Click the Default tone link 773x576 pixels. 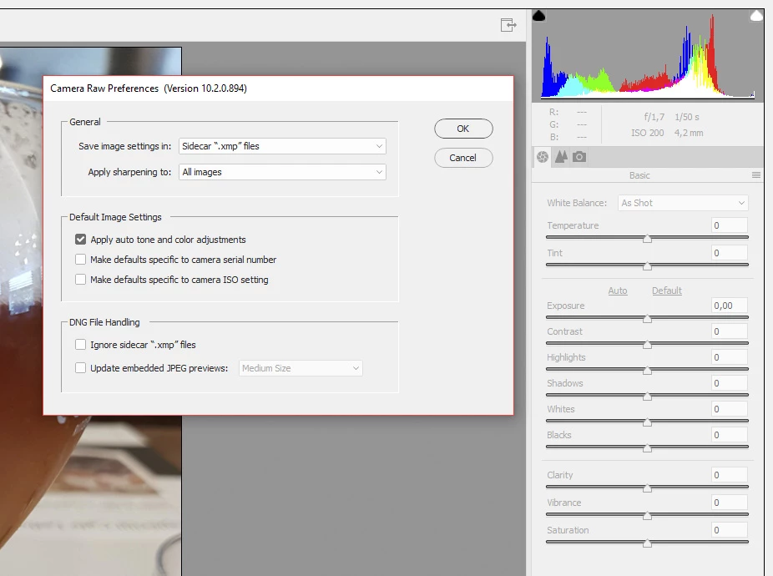pos(666,291)
